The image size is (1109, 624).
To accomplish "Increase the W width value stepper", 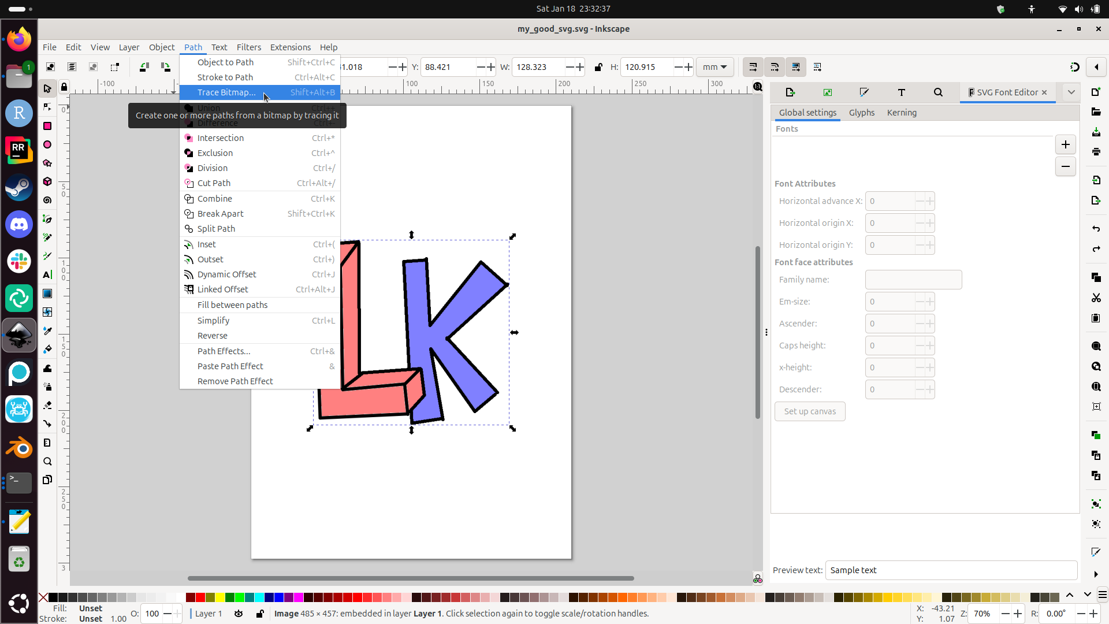I will pyautogui.click(x=580, y=67).
